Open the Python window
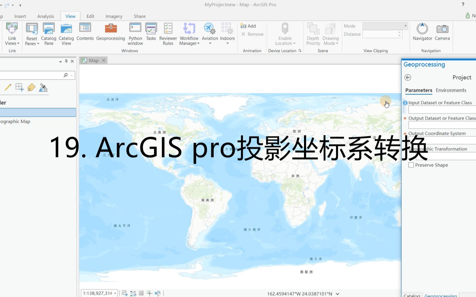Screen dimensions: 476x297 point(135,34)
